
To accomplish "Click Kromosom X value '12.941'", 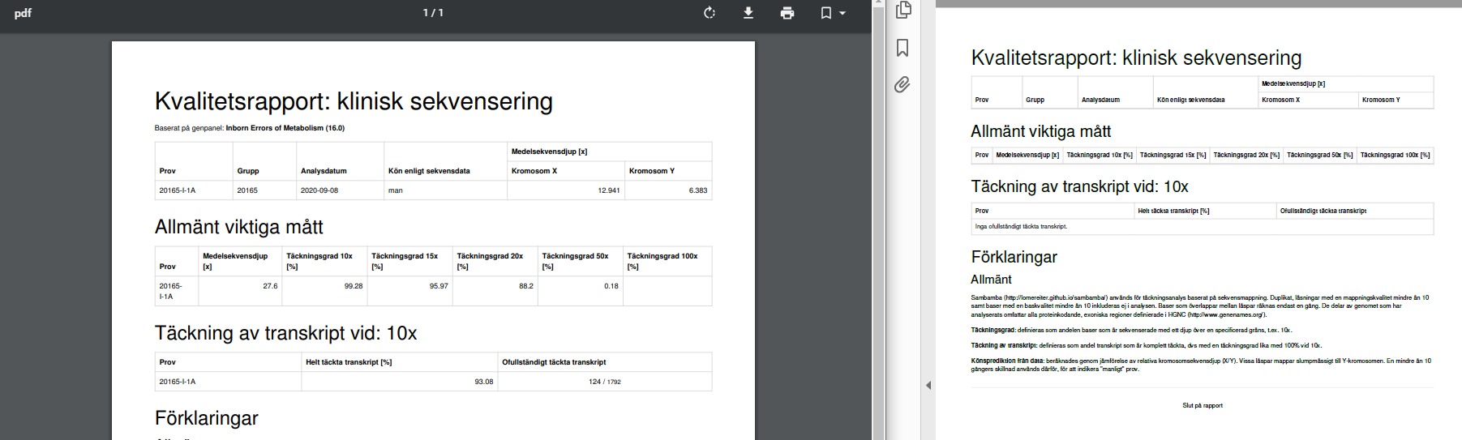I will [x=609, y=190].
